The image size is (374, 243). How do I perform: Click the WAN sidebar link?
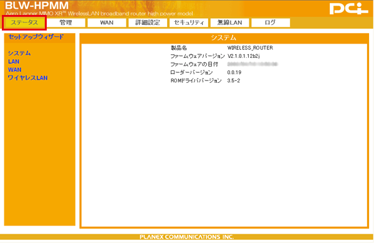click(x=14, y=70)
